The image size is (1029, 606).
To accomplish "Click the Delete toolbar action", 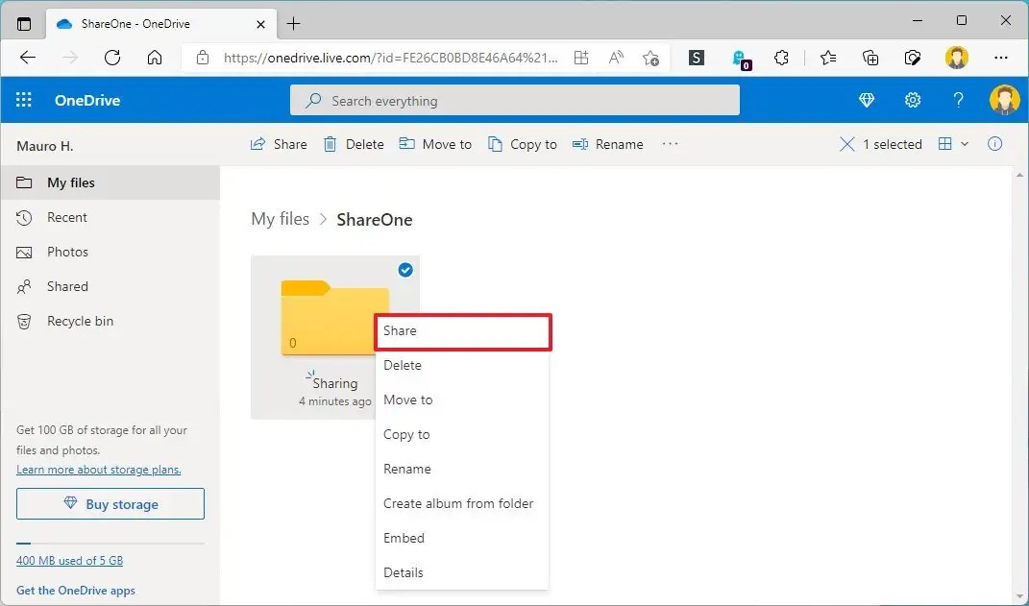I will point(353,144).
